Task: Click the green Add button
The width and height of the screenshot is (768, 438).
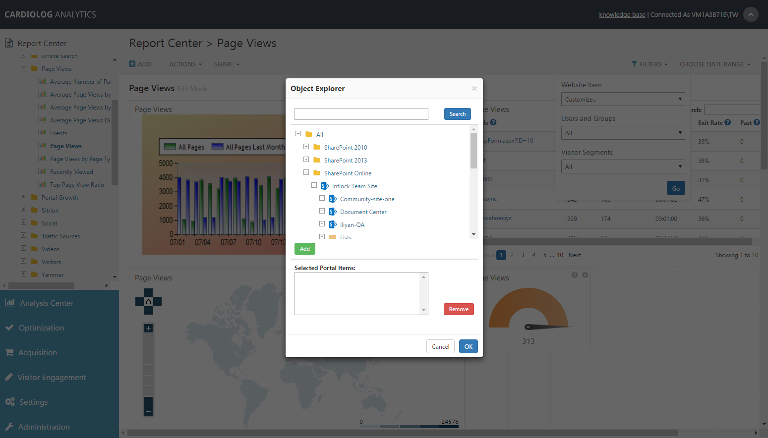Action: [x=304, y=249]
